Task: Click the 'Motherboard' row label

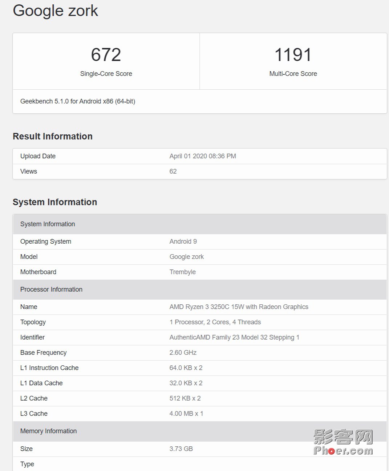Action: (38, 272)
